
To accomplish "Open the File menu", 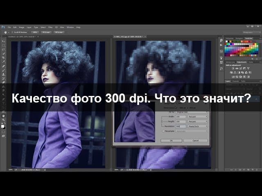I will click(x=9, y=27).
